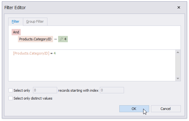Focus the starting with index field
Image resolution: width=189 pixels, height=121 pixels.
pos(112,90)
